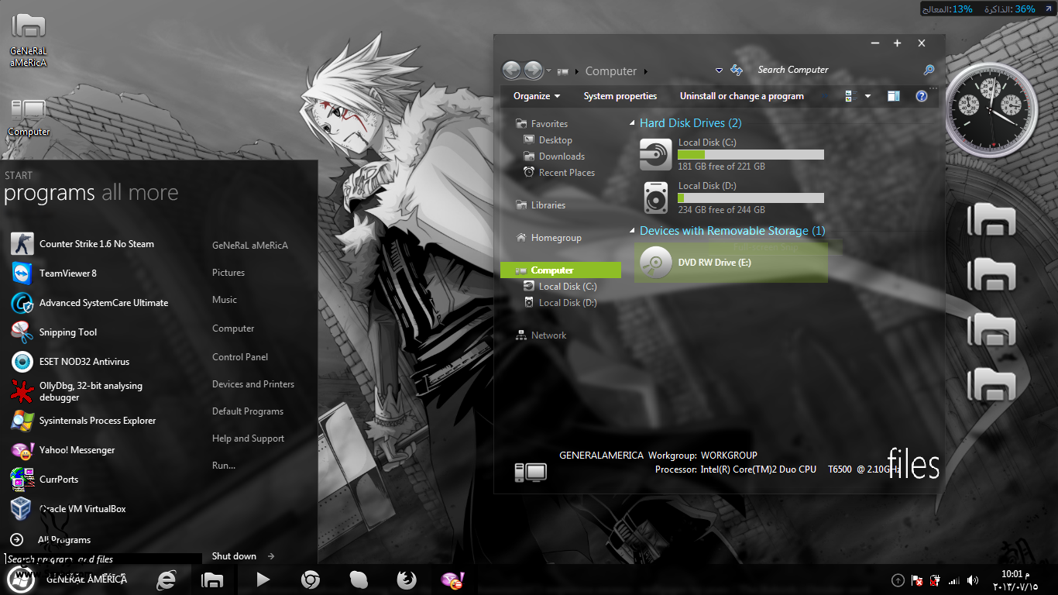The image size is (1058, 595).
Task: Click the Search Computer field
Action: (x=836, y=70)
